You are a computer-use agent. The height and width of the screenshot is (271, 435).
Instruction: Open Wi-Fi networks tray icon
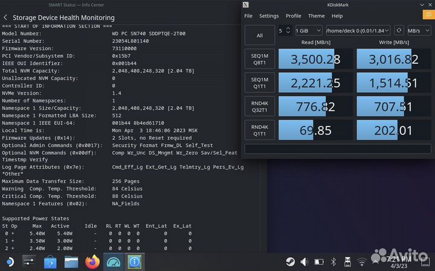(361, 261)
